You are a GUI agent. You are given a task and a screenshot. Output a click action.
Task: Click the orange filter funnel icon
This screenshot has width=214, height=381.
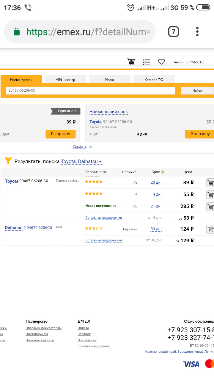(x=8, y=161)
